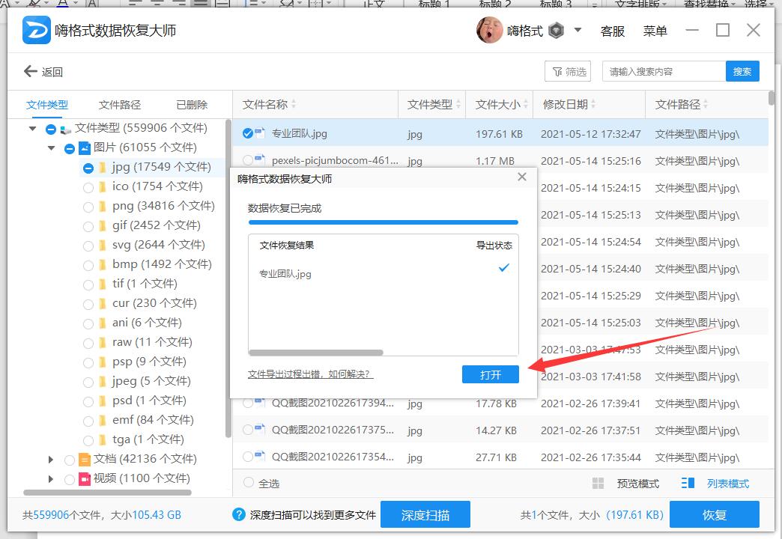Click the 文档 category document icon

(x=85, y=459)
